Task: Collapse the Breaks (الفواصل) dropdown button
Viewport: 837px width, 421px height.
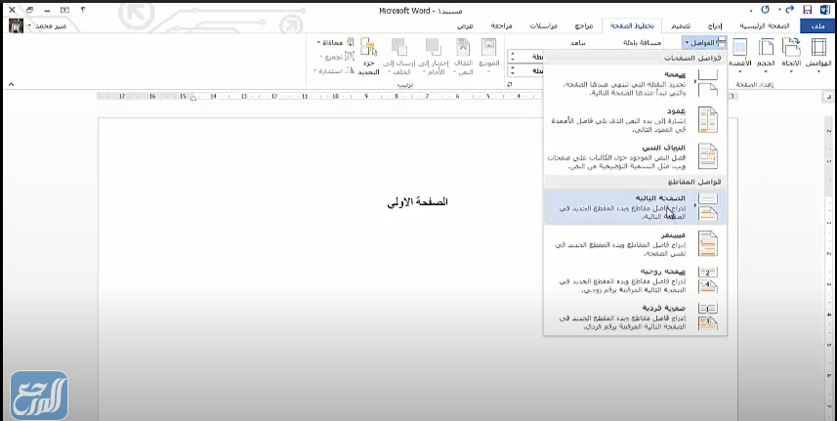Action: 704,42
